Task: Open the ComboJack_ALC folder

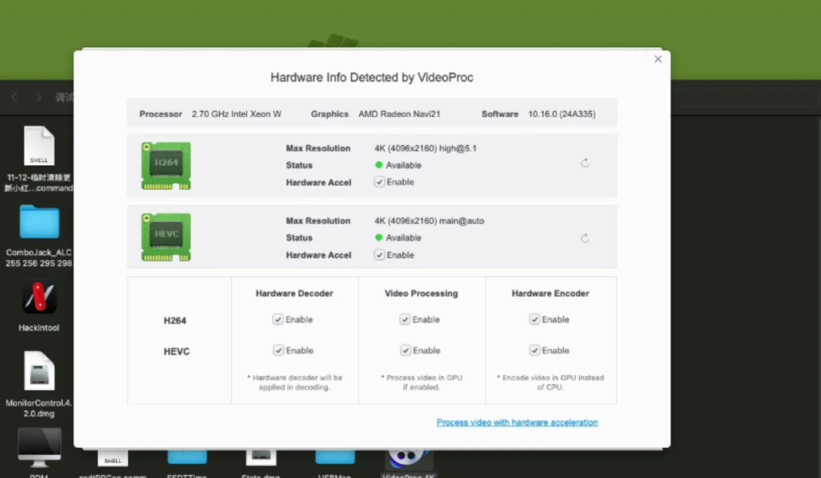Action: 39,222
